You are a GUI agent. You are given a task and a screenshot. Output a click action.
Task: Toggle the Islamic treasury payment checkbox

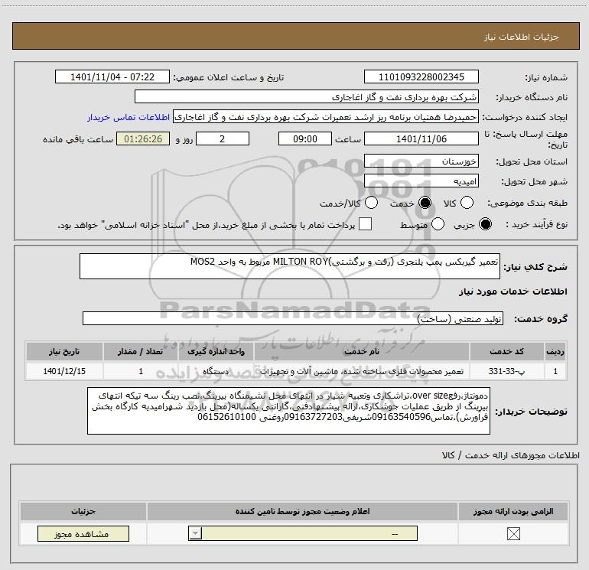pyautogui.click(x=365, y=224)
